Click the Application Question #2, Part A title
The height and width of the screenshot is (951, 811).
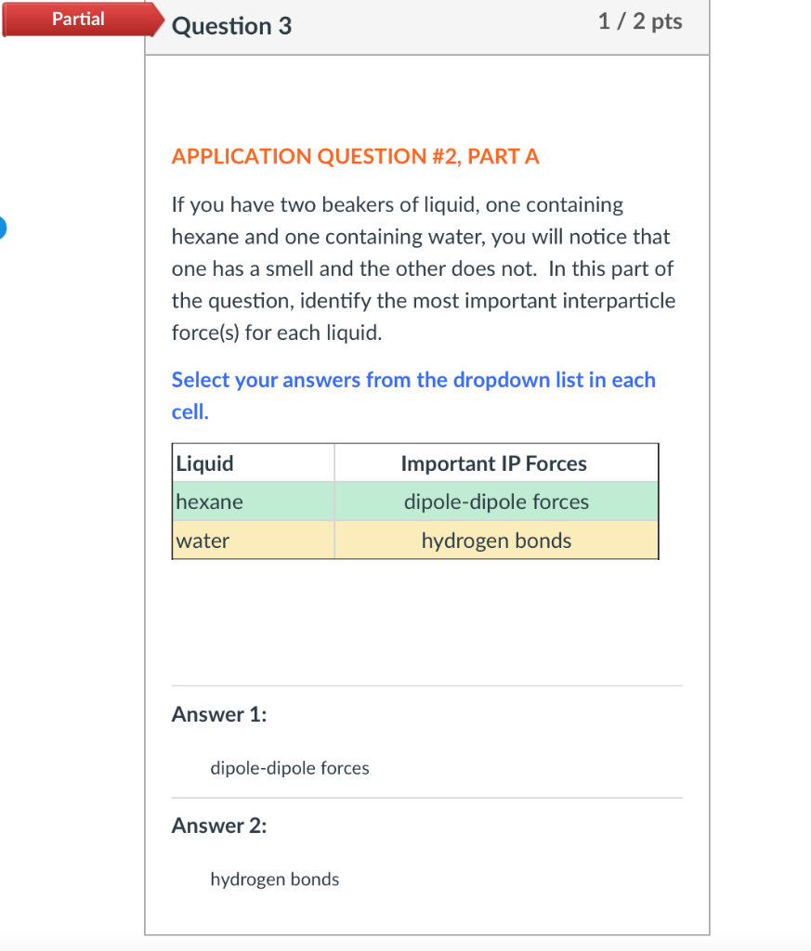(x=356, y=156)
